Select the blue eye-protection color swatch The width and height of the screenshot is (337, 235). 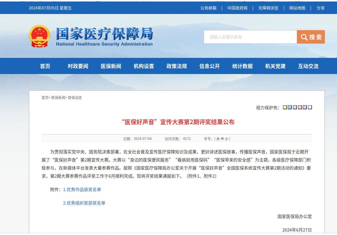[290, 107]
